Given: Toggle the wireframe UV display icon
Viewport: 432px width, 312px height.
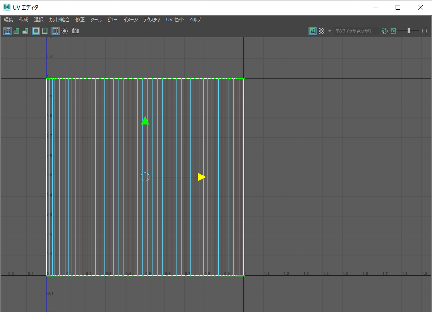Looking at the screenshot, I should pyautogui.click(x=7, y=31).
